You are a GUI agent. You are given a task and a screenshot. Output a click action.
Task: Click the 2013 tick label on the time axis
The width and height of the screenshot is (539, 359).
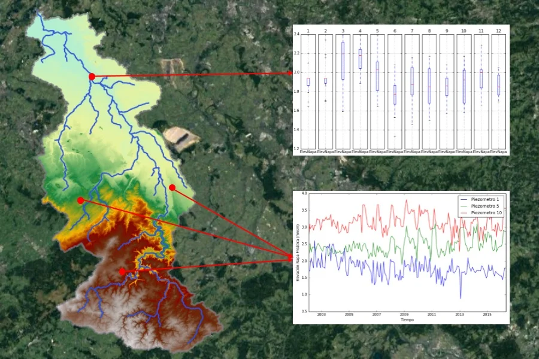tap(460, 314)
